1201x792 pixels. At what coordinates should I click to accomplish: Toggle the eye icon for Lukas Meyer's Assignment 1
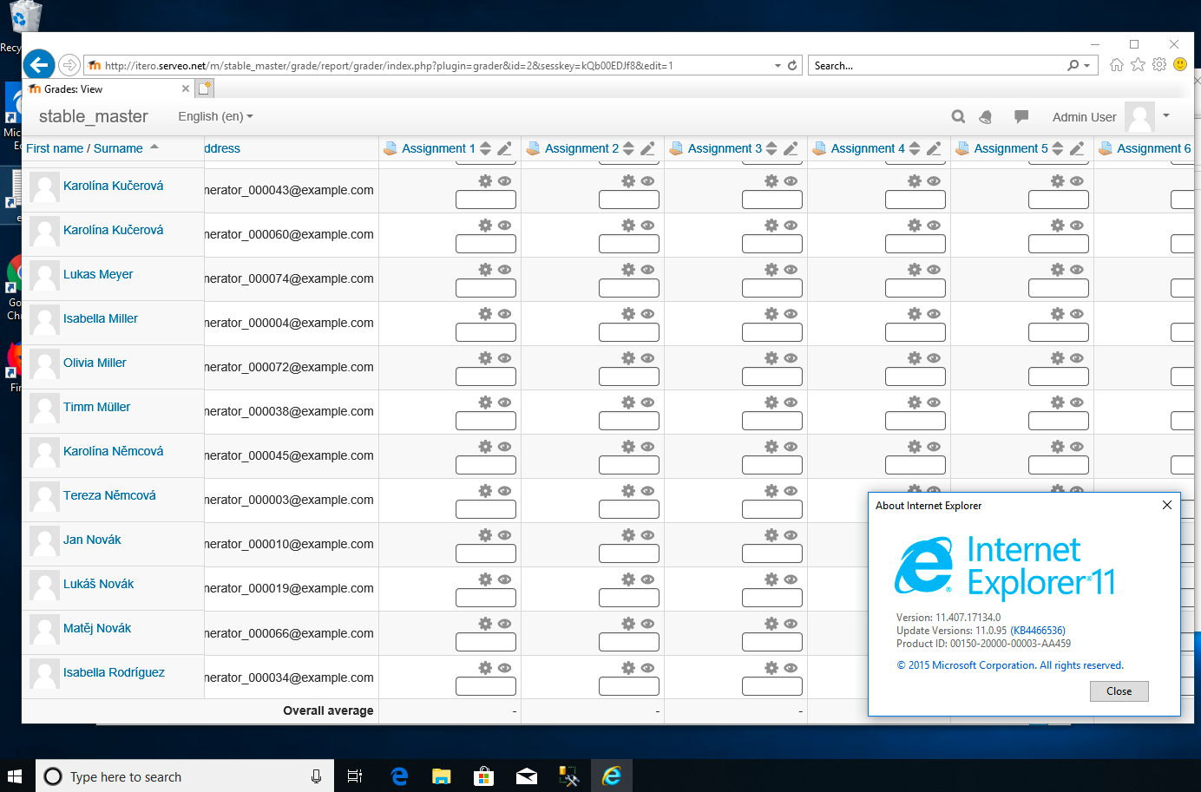click(x=504, y=270)
